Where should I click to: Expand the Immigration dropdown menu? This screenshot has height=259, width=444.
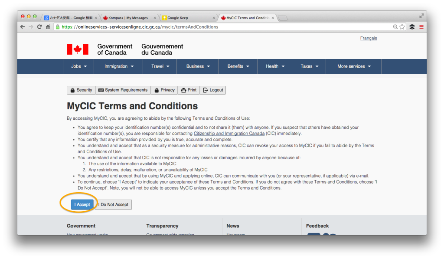coord(119,66)
